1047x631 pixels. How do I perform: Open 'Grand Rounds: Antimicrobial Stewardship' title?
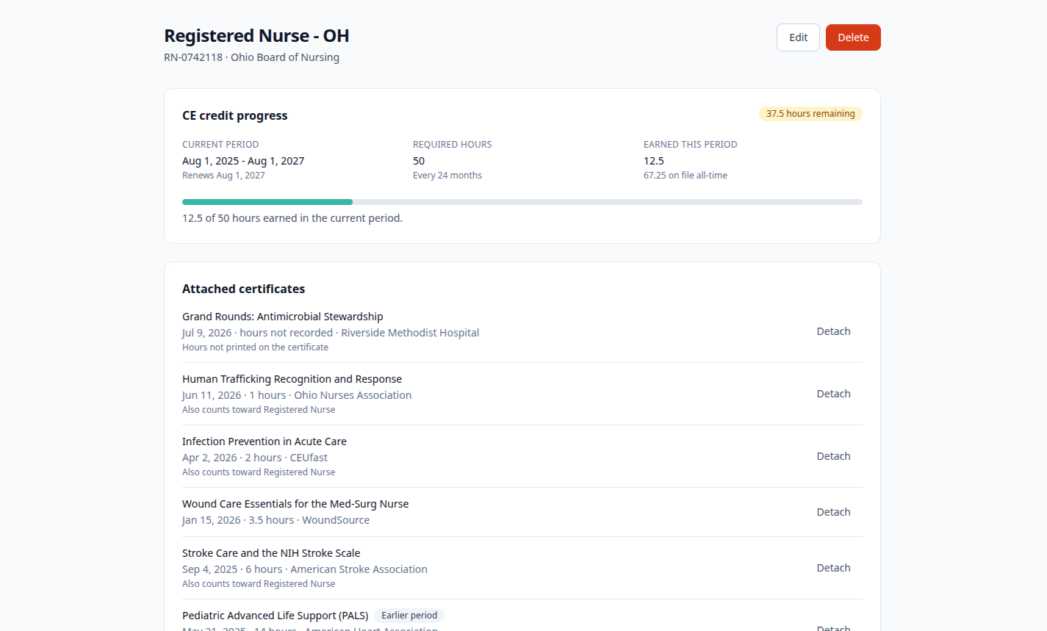point(283,317)
